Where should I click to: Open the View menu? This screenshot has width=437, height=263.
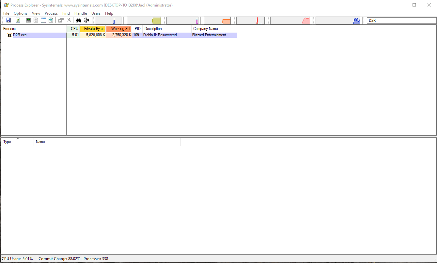click(x=36, y=13)
